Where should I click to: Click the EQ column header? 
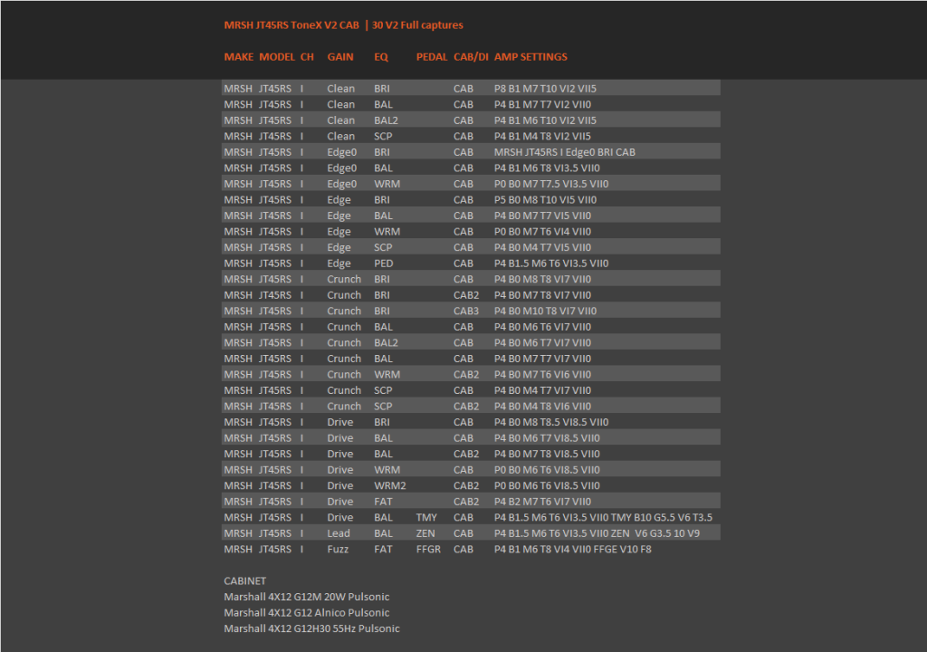point(381,57)
